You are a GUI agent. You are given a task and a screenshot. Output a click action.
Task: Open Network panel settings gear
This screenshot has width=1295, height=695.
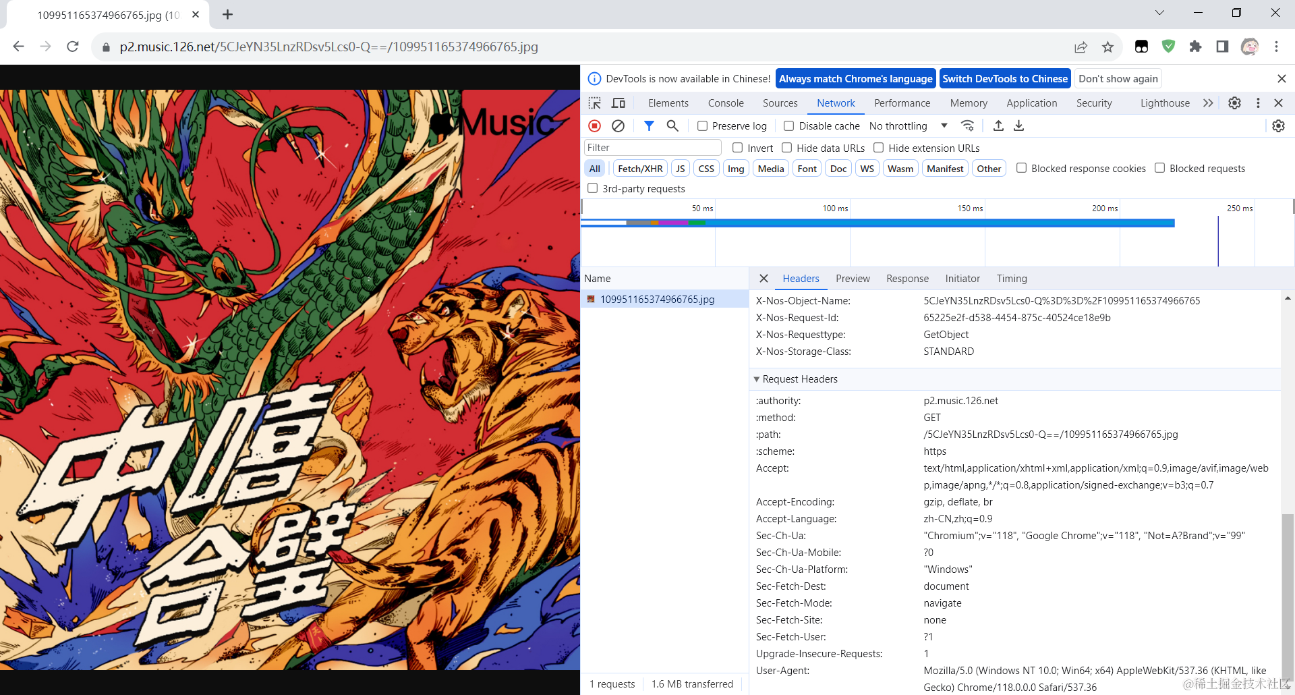(x=1278, y=126)
